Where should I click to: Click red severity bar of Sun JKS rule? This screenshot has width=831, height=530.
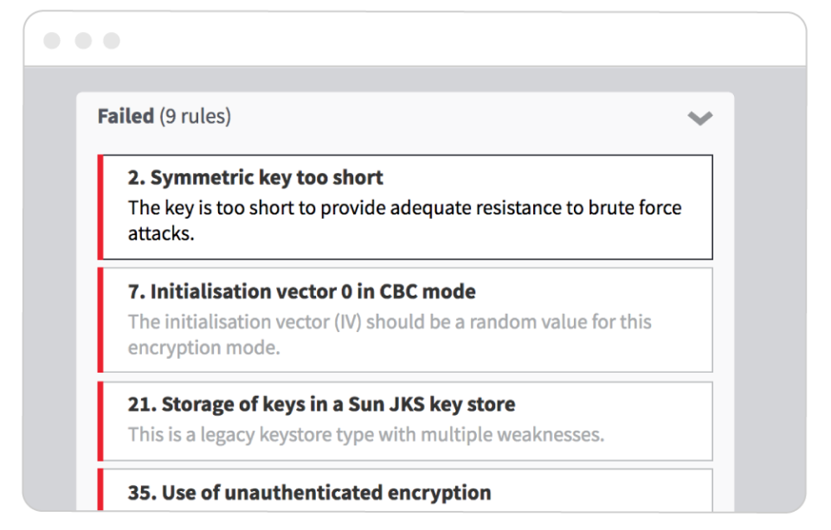(x=100, y=421)
